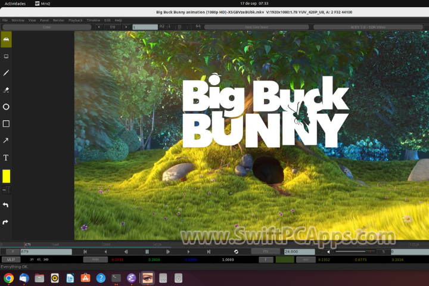Open the File menu
429x286 pixels.
(x=5, y=20)
